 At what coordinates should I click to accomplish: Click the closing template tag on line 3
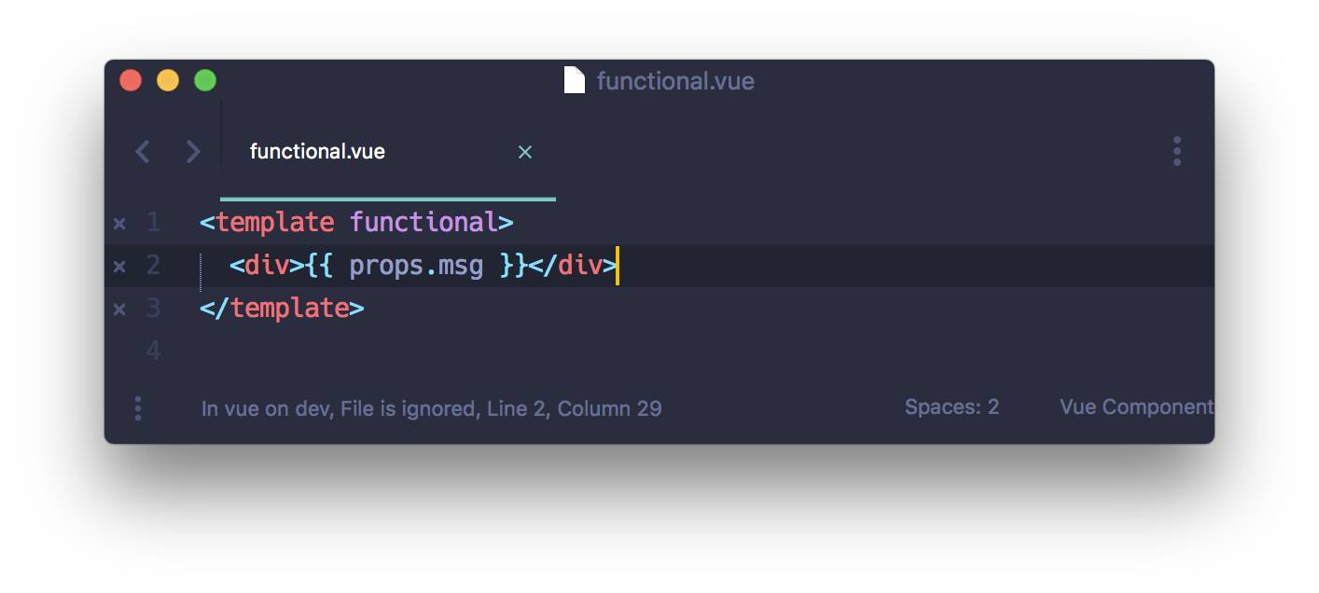[x=282, y=309]
